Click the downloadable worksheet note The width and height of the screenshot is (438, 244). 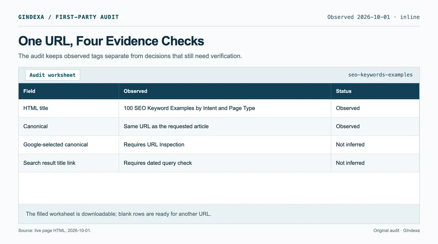pyautogui.click(x=119, y=214)
